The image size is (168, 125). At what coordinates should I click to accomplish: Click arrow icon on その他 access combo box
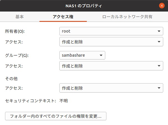pyautogui.click(x=159, y=88)
